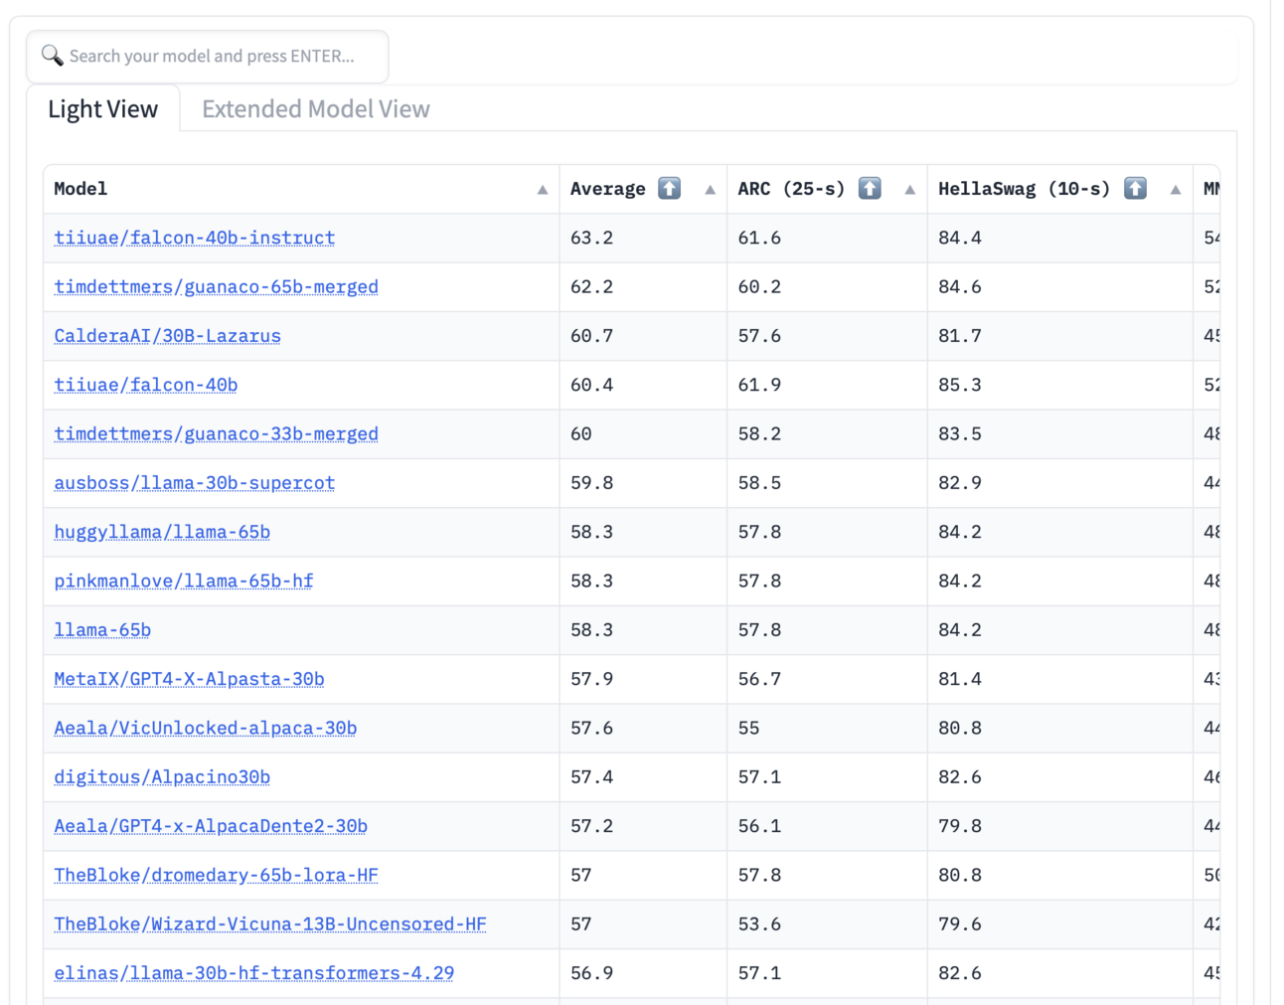
Task: Open elinas/llama-30b-hf-transformers-4.29 model link
Action: pyautogui.click(x=254, y=972)
